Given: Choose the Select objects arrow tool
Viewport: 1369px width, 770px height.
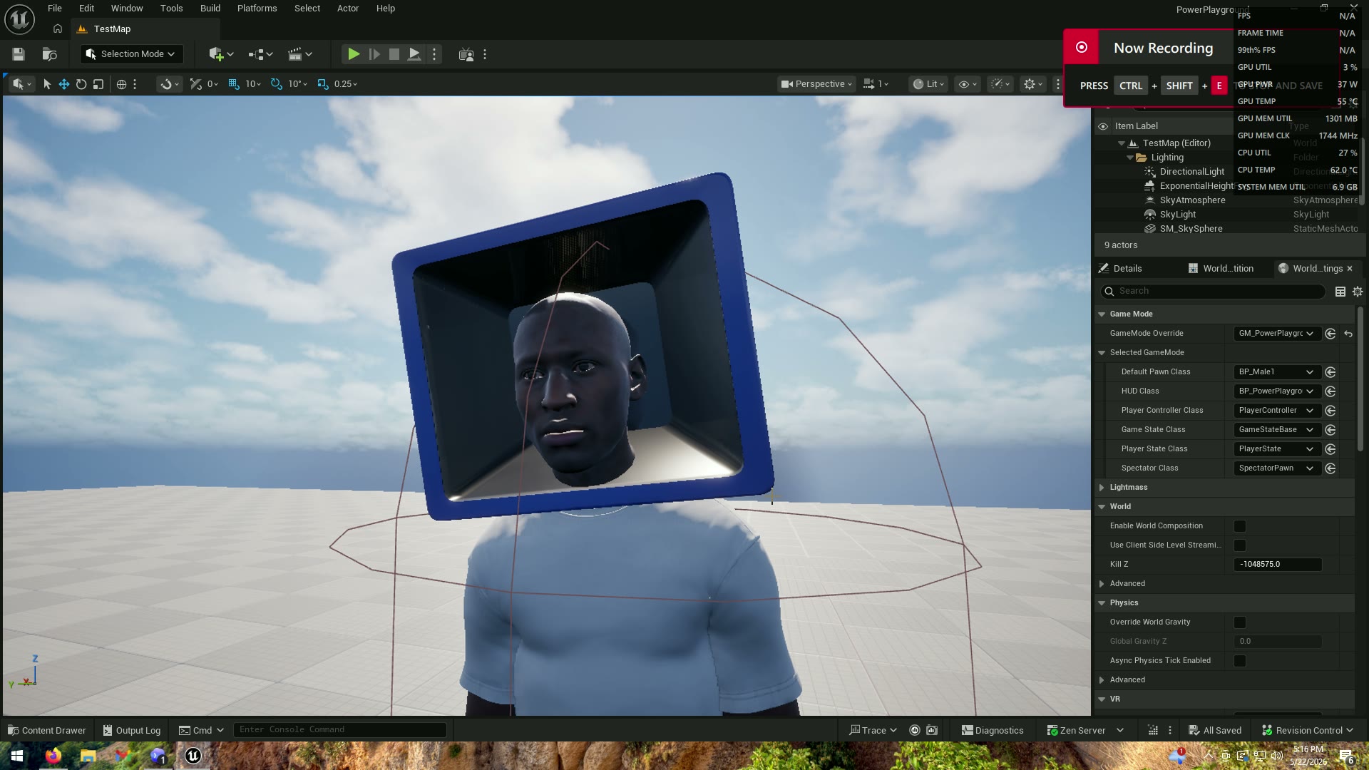Looking at the screenshot, I should 47,84.
